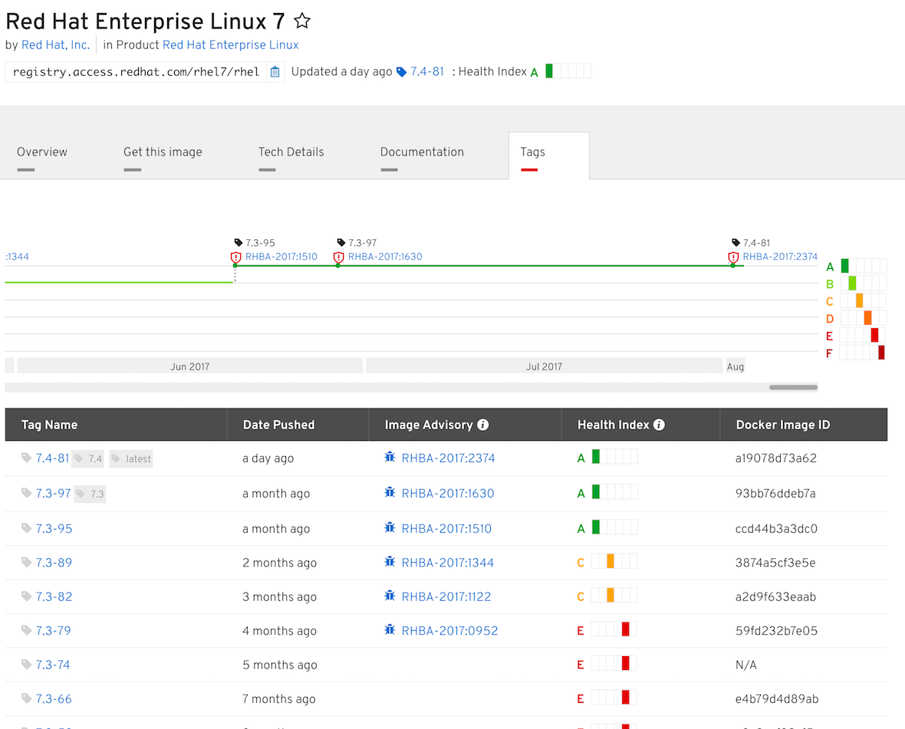Open the Get this image tab
The image size is (905, 729).
pyautogui.click(x=163, y=153)
